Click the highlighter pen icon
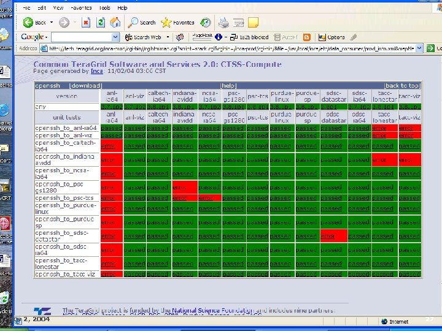The height and width of the screenshot is (331, 442). coord(353,37)
